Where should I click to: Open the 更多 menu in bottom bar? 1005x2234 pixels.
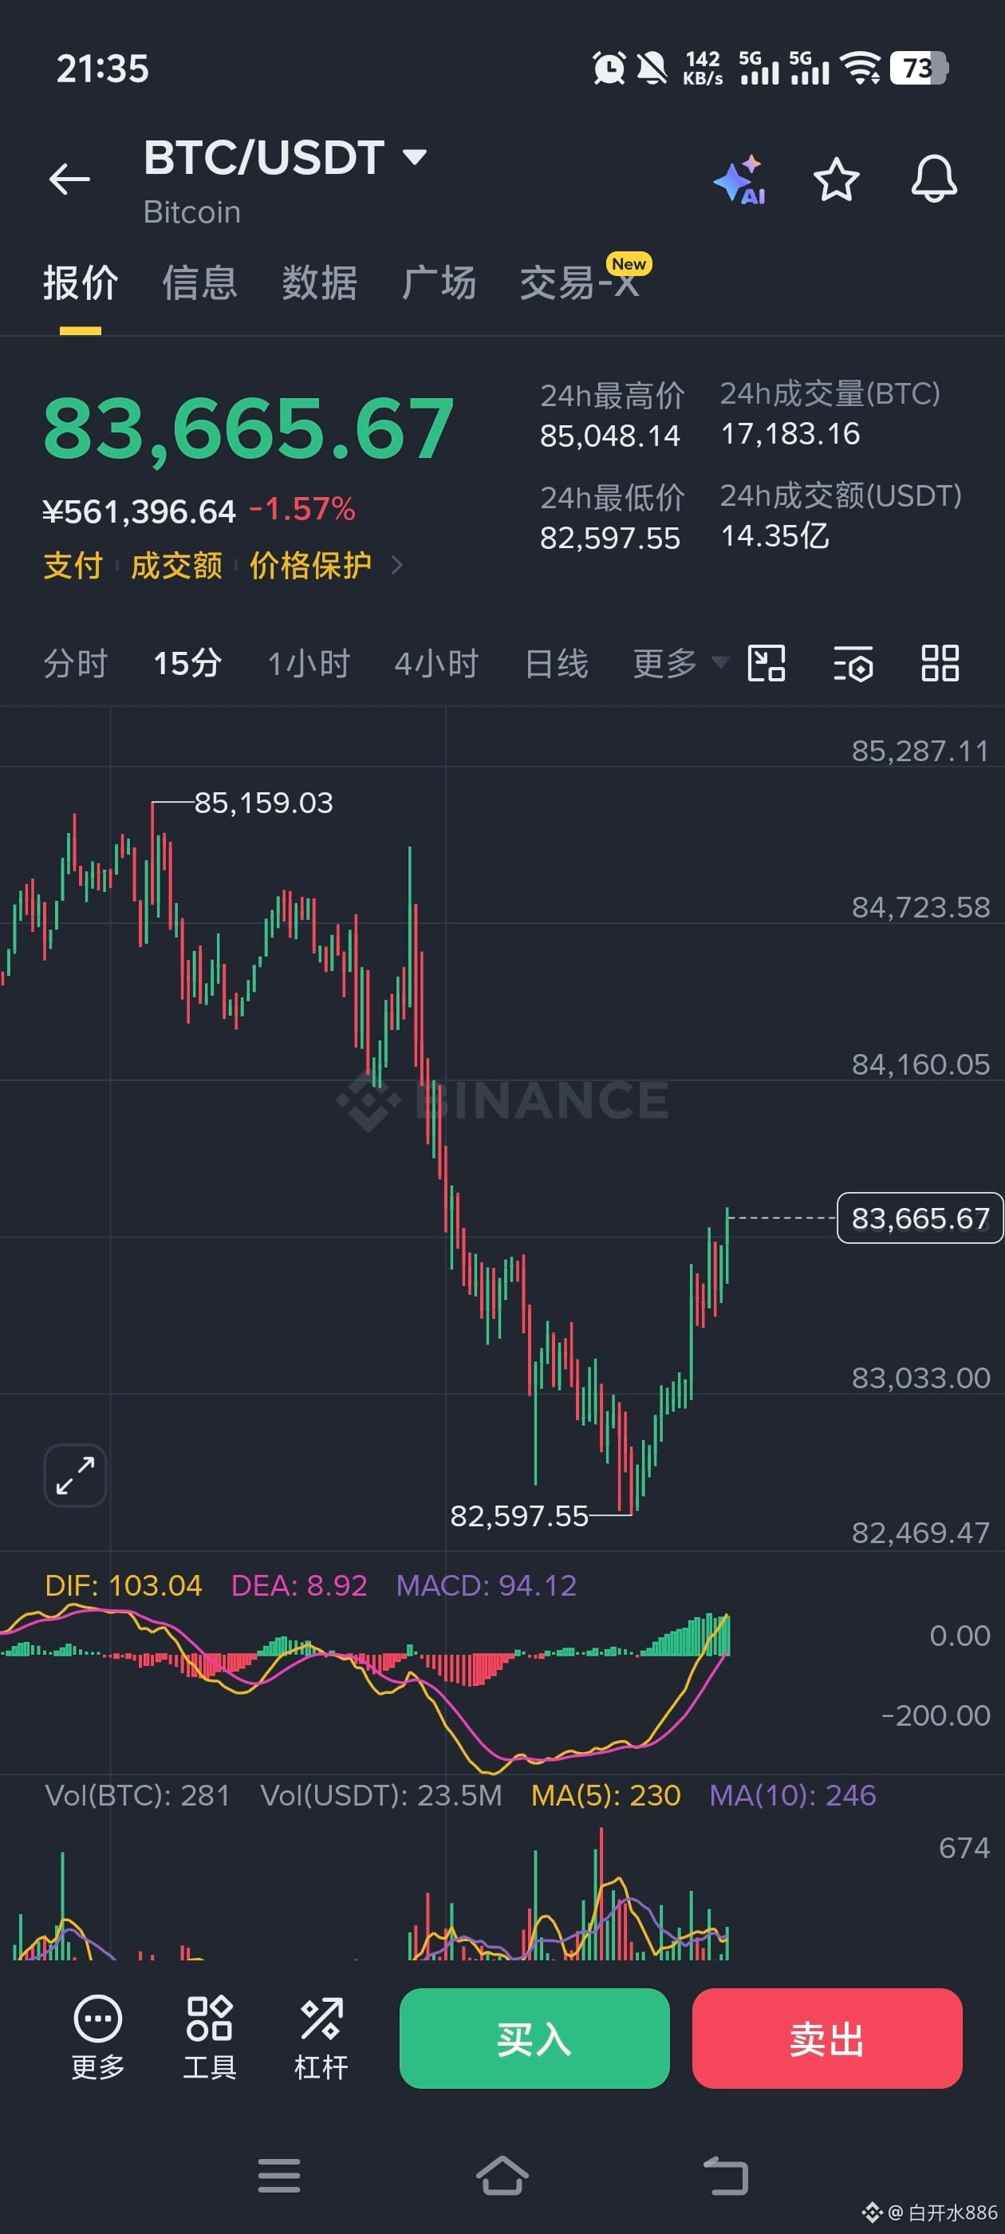coord(98,2037)
